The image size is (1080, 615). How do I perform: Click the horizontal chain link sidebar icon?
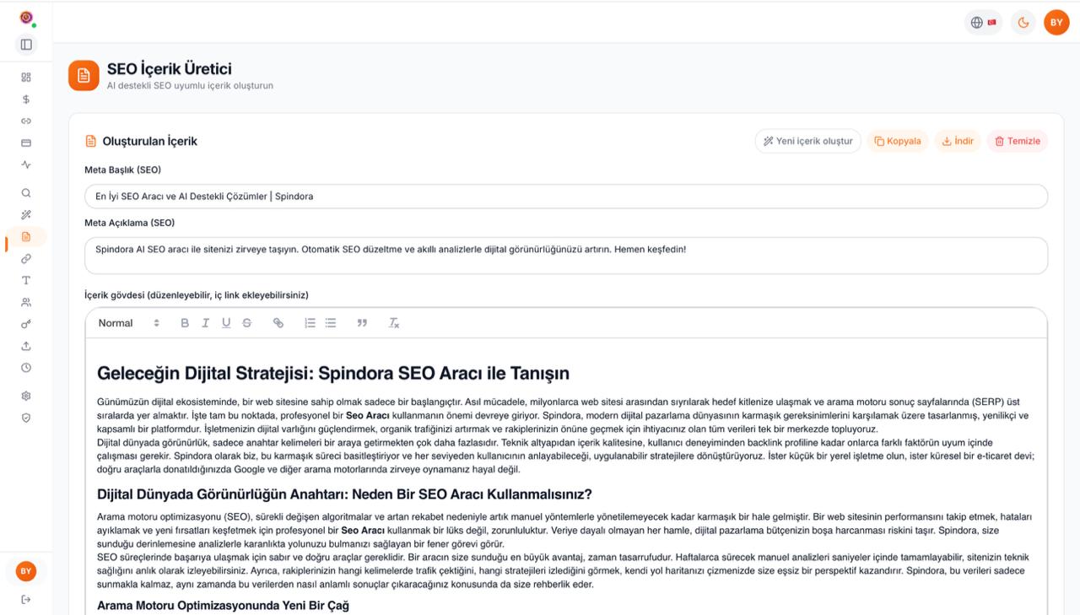coord(26,121)
